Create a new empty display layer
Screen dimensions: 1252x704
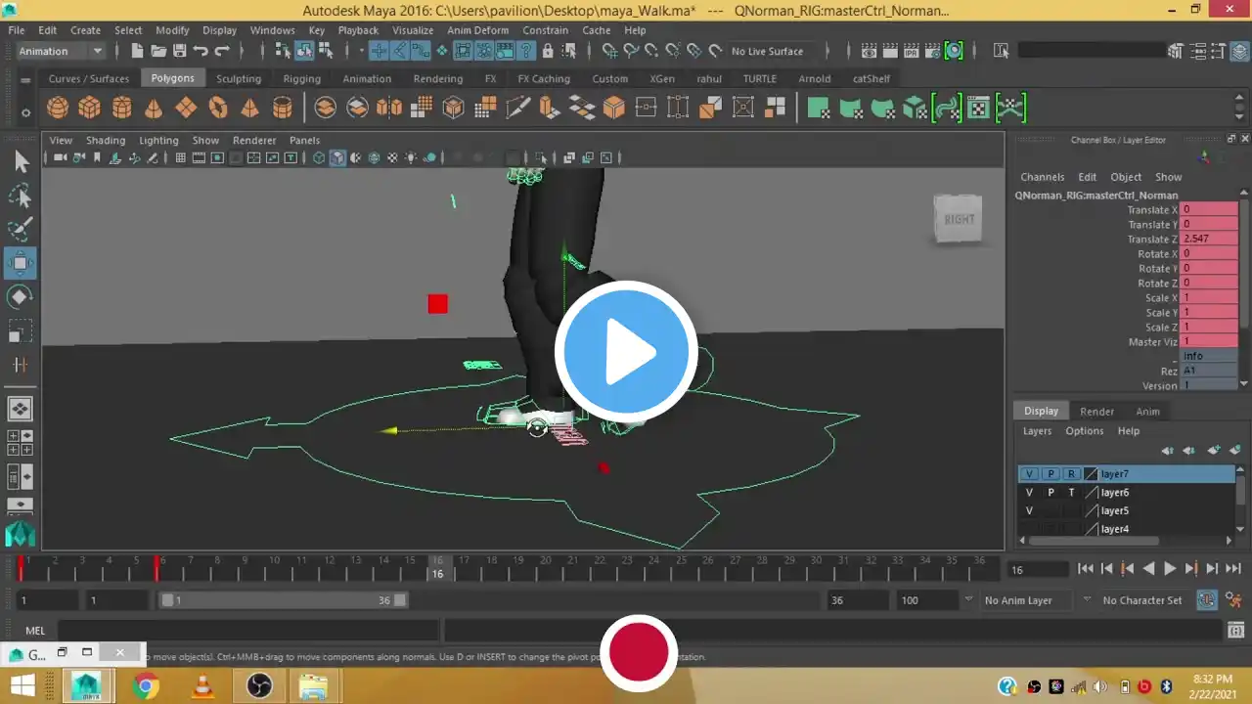tap(1214, 451)
